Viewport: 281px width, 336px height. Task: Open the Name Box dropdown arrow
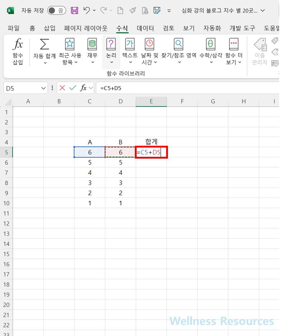(44, 88)
